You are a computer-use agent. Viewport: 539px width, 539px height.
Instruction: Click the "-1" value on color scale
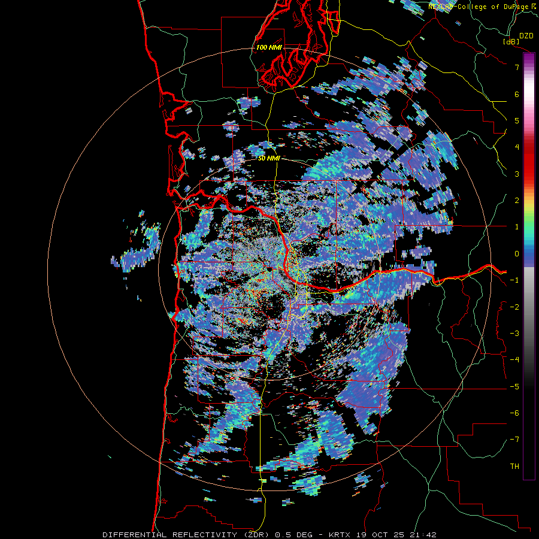[x=514, y=280]
